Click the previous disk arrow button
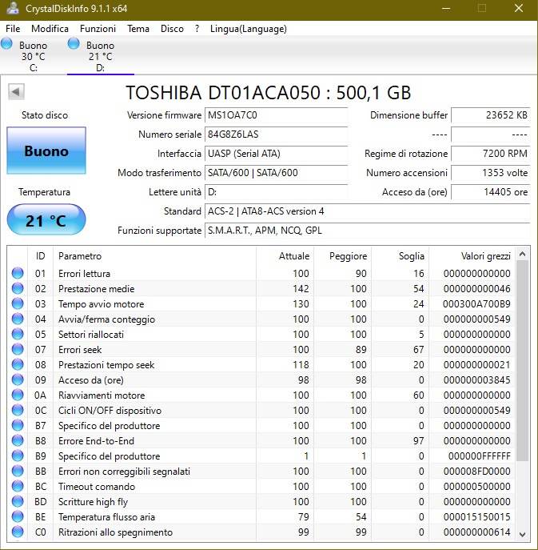Viewport: 538px width, 550px height. [16, 92]
